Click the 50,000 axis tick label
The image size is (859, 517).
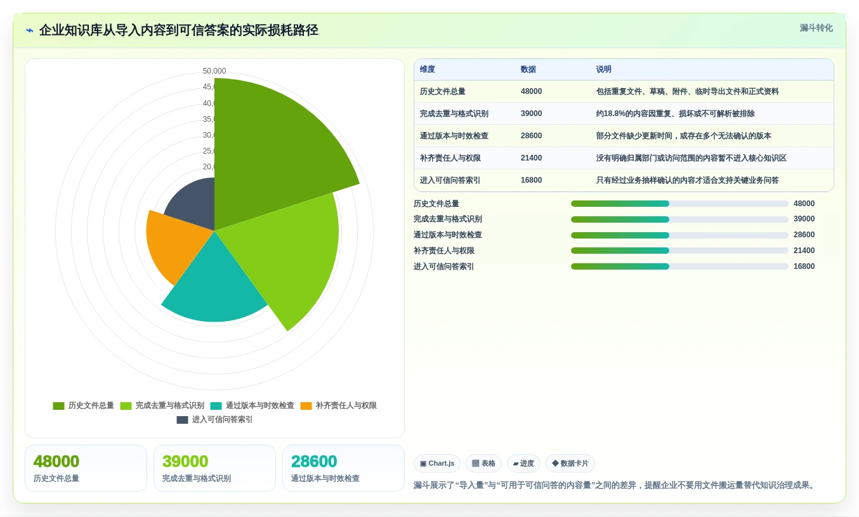[214, 71]
